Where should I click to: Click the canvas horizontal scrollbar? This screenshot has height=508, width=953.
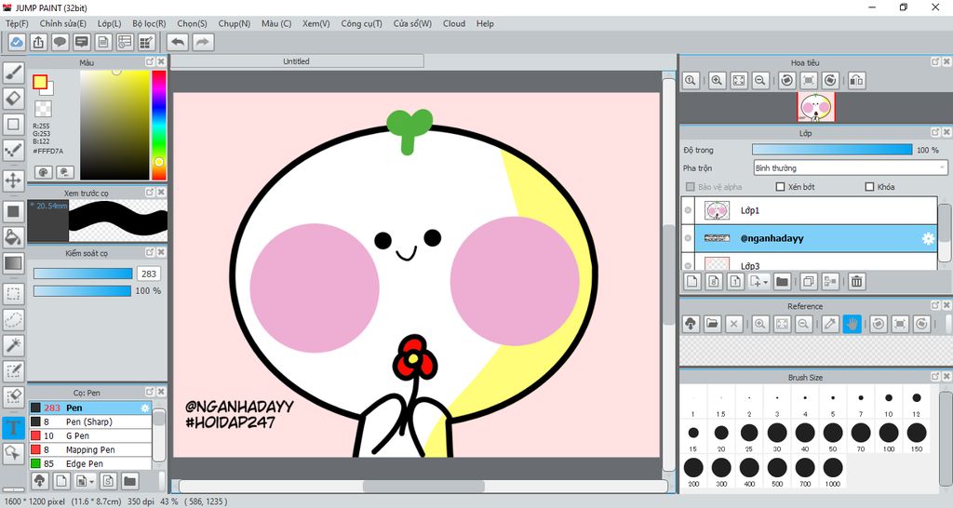[x=423, y=486]
